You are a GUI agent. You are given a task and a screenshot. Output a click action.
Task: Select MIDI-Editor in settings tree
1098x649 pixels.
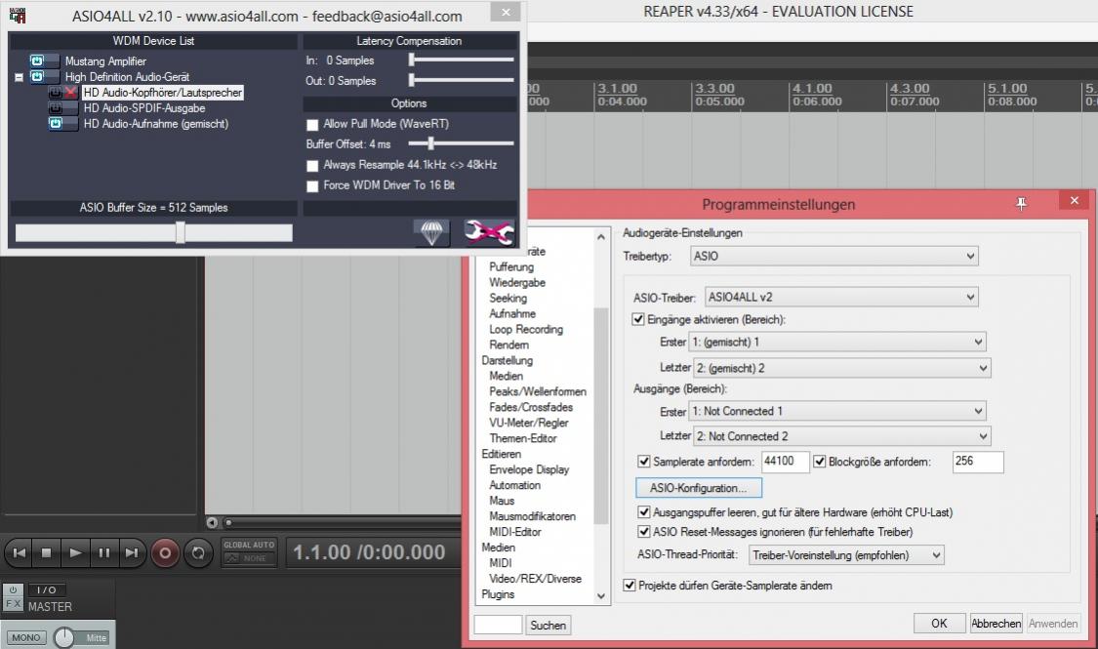(514, 531)
